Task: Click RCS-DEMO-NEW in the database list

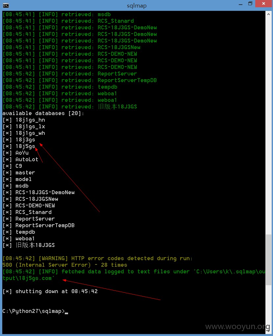Action: pos(35,206)
